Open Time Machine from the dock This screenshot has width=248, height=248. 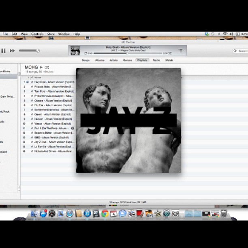pyautogui.click(x=167, y=214)
